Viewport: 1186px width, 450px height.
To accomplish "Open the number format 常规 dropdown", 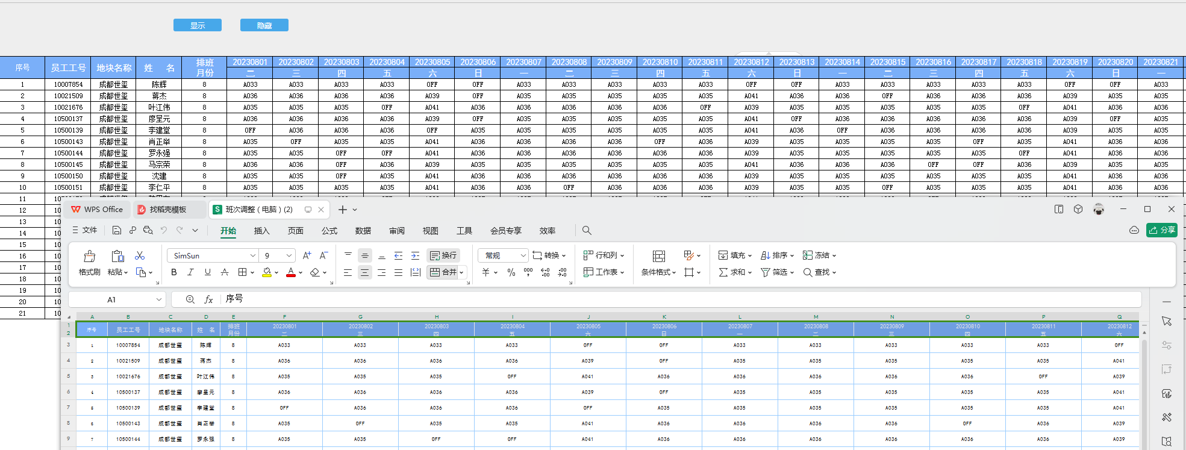I will (523, 255).
